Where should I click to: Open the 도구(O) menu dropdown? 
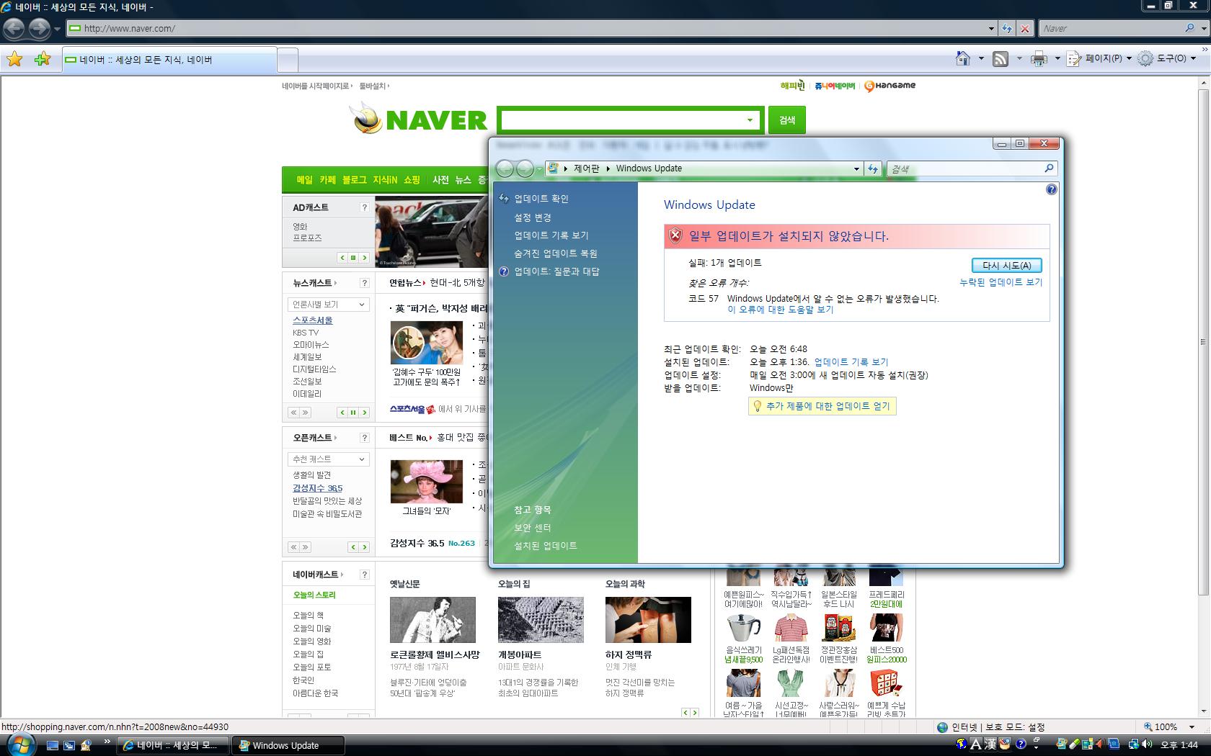(x=1193, y=59)
